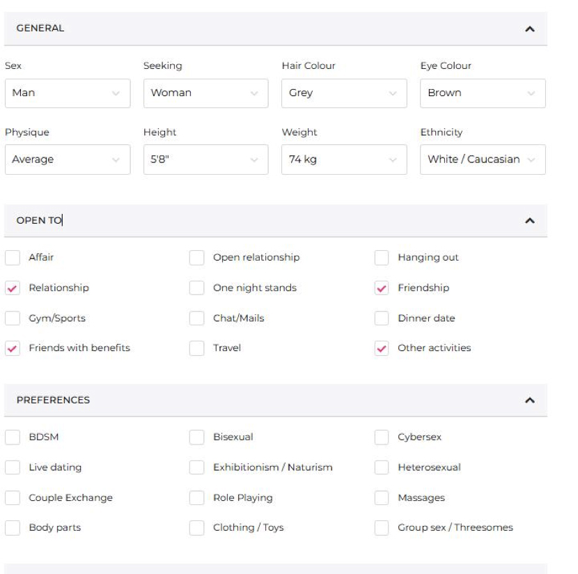Collapse the Open To section chevron

[529, 221]
